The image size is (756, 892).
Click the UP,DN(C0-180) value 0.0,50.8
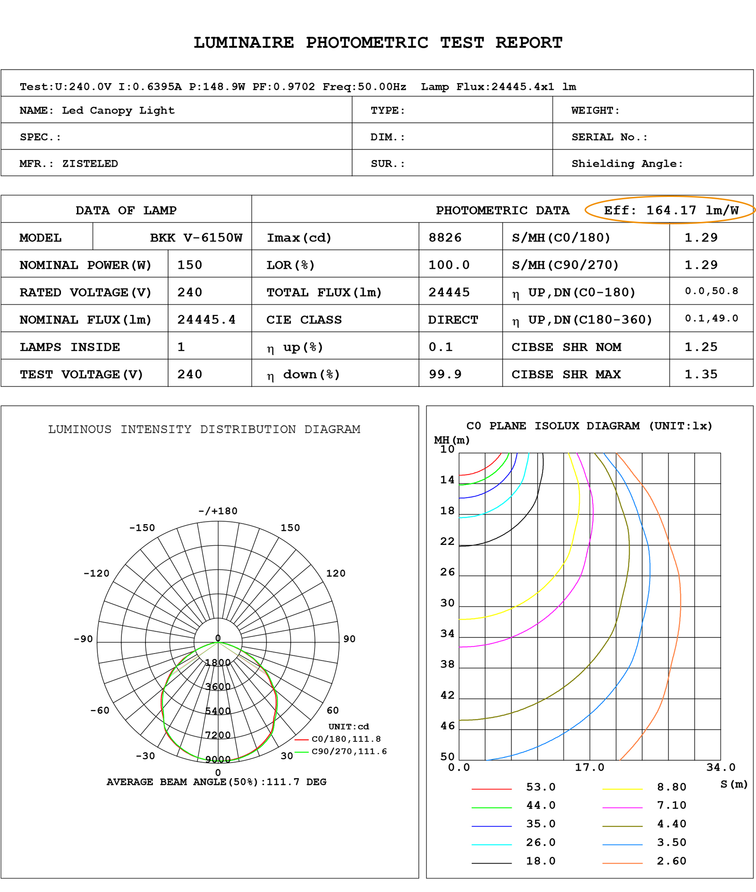coord(712,291)
